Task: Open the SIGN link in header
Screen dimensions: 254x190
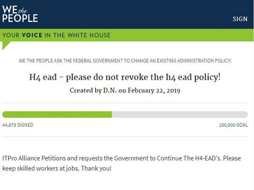Action: click(x=240, y=19)
